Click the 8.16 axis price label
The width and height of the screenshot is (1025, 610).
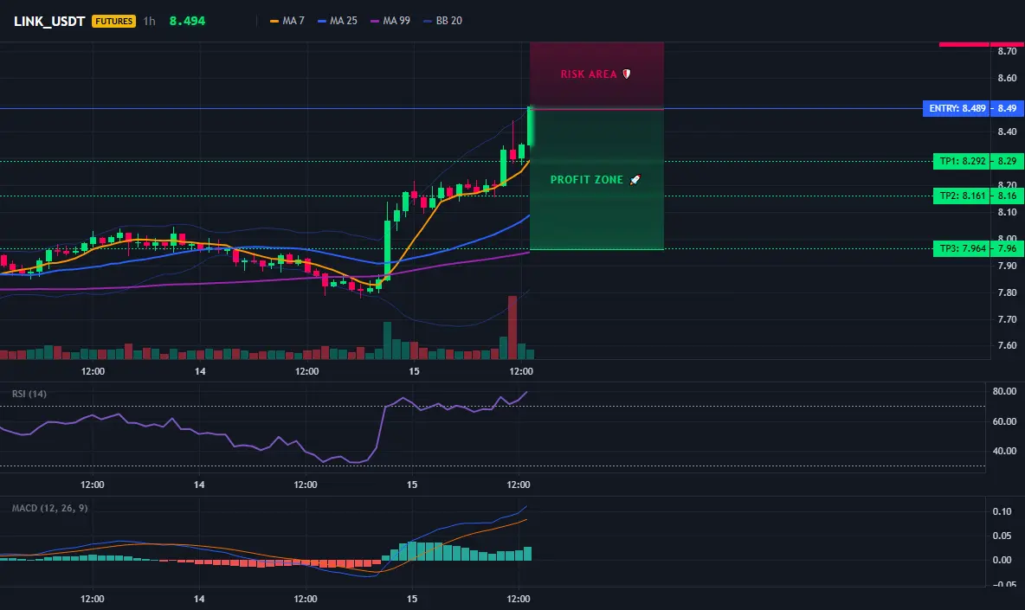point(1008,196)
